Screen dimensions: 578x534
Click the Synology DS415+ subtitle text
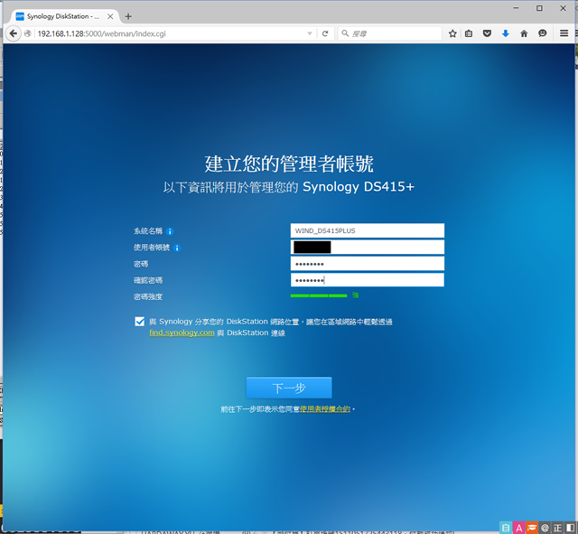(359, 187)
